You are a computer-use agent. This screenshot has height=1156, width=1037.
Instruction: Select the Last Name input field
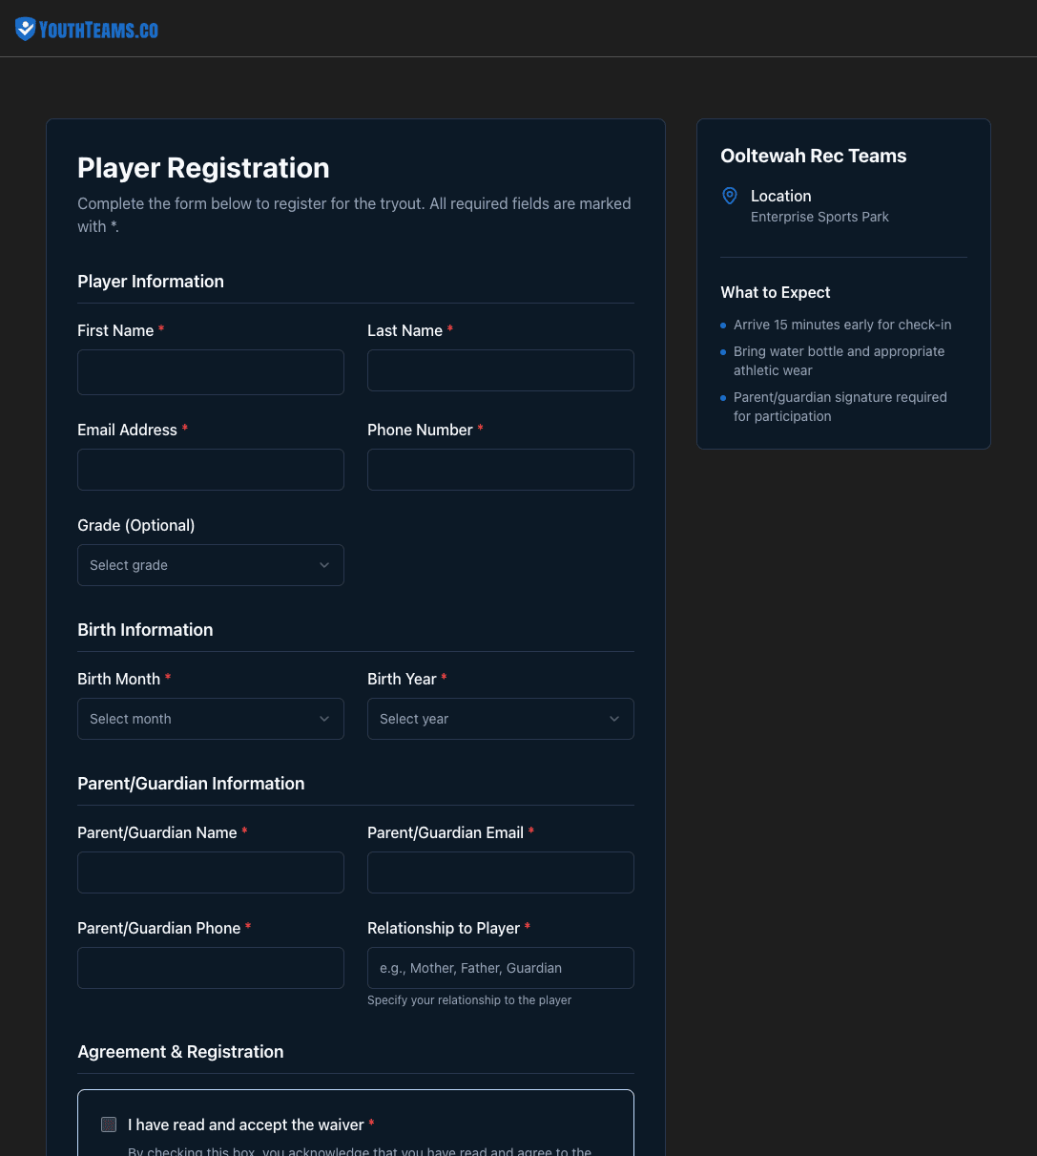click(500, 370)
